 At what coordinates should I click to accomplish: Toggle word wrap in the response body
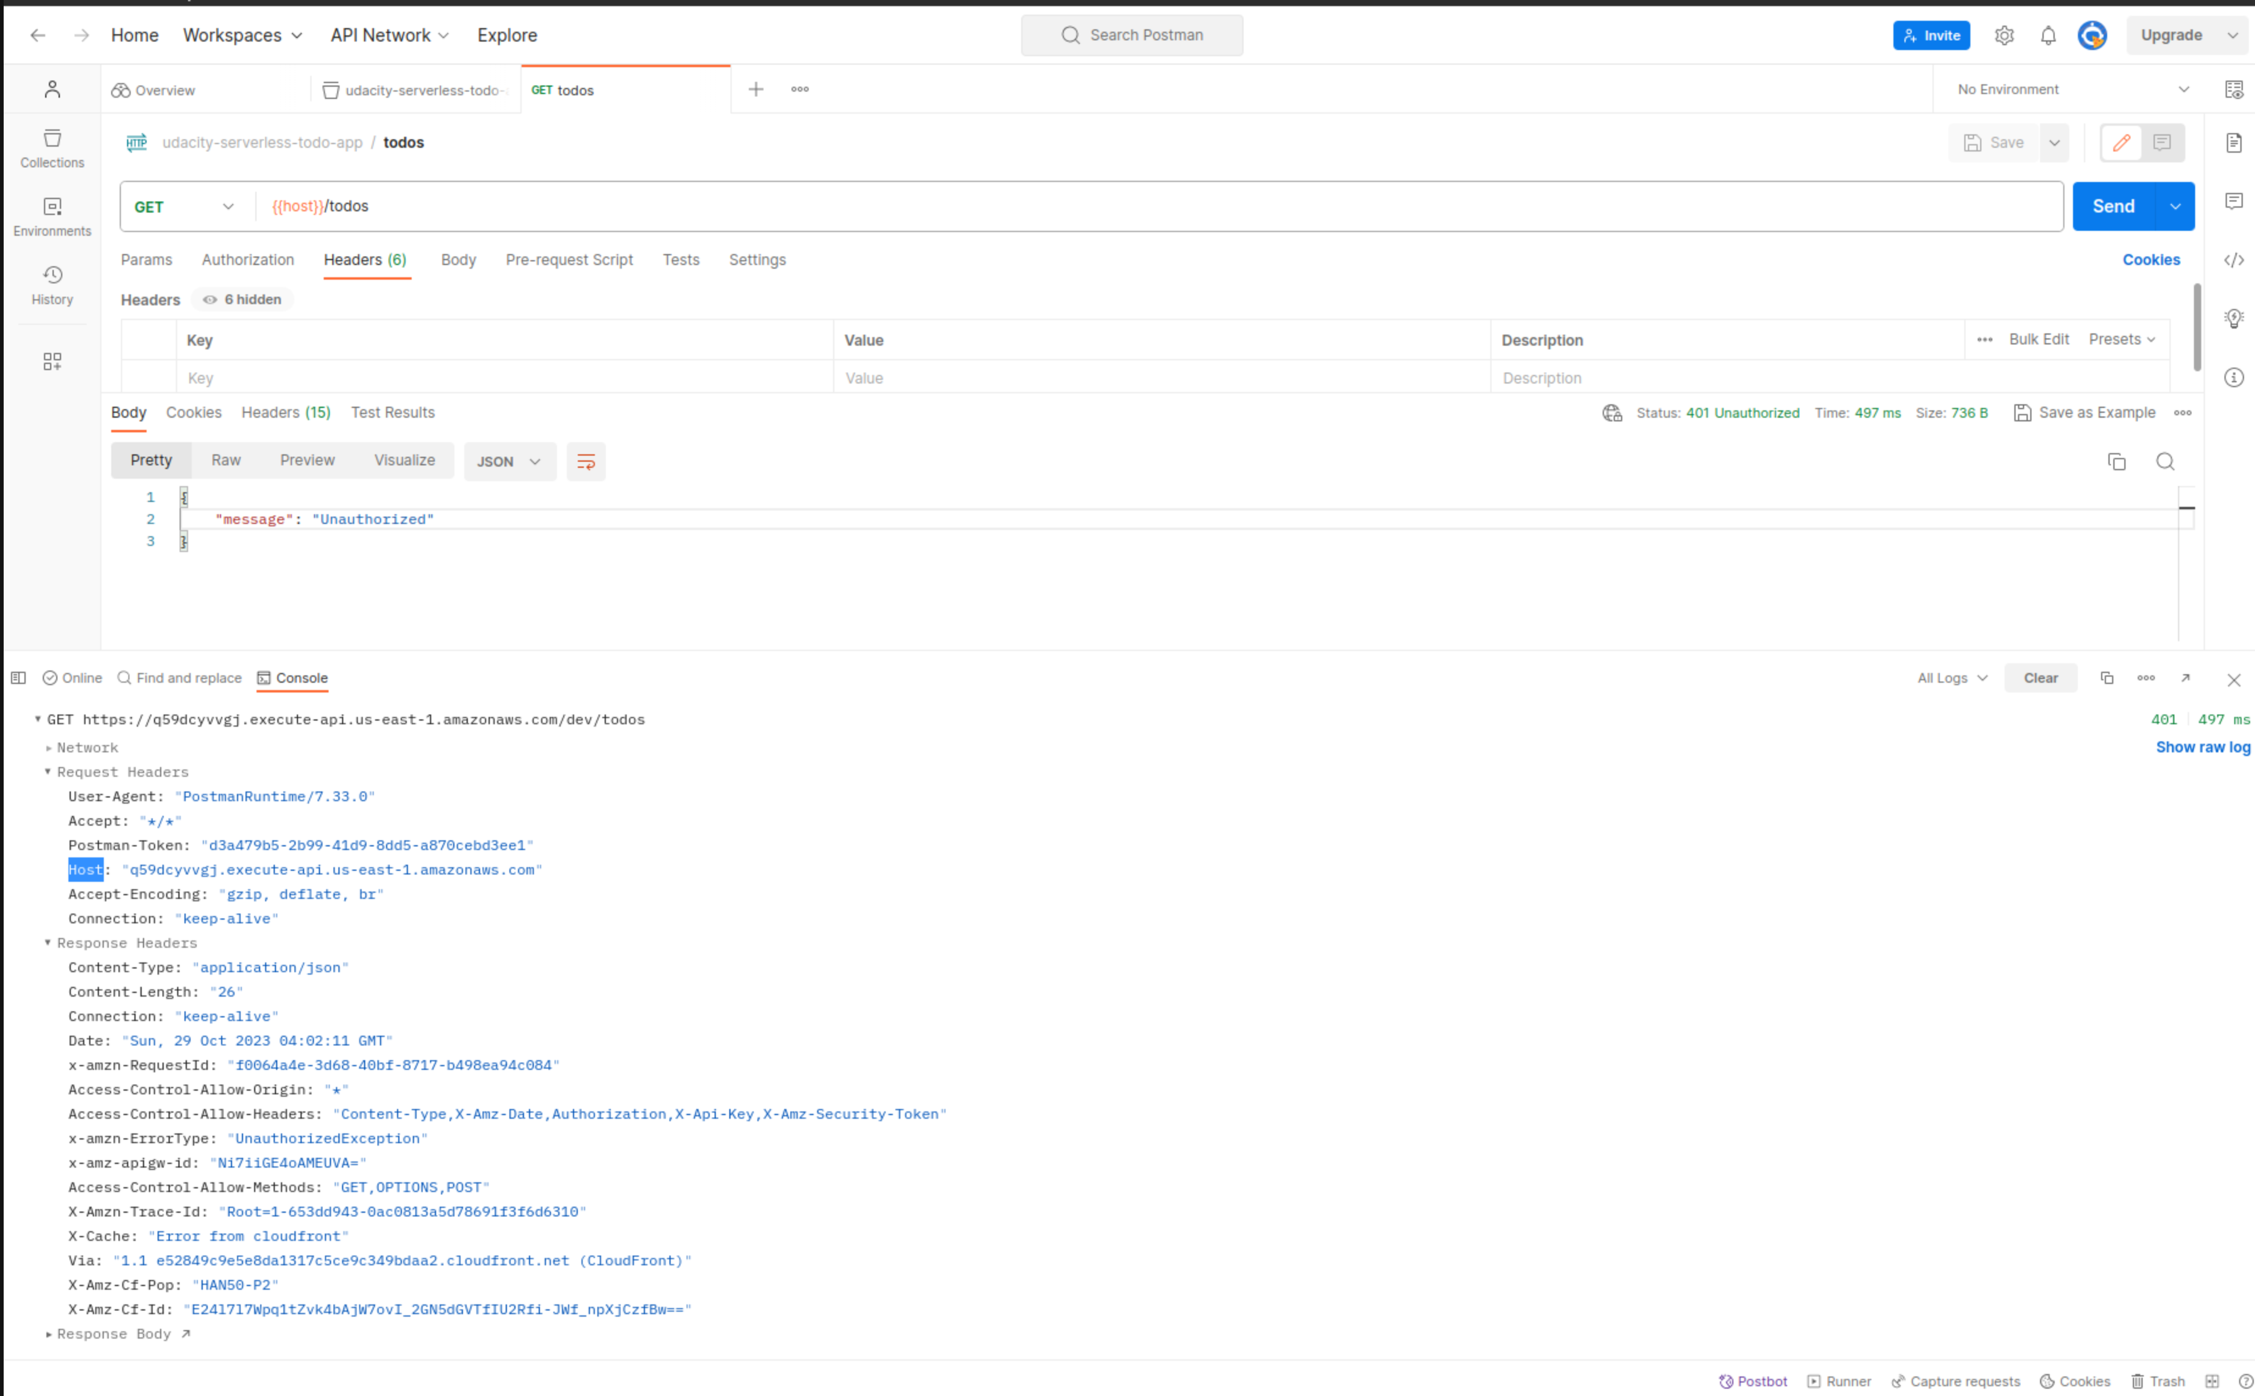(x=586, y=462)
